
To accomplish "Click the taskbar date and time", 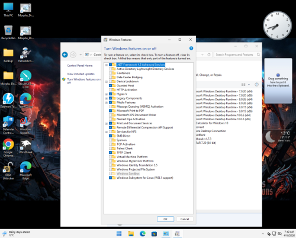I will 289,234.
